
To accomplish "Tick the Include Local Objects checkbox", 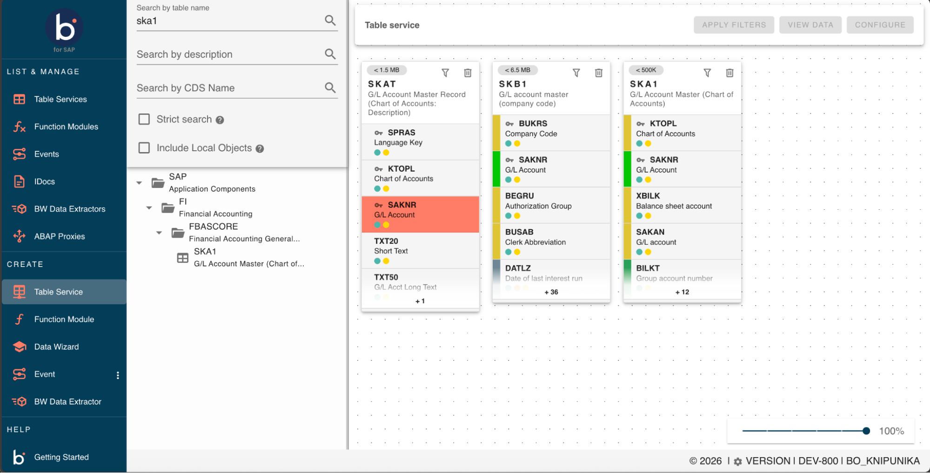I will click(144, 148).
